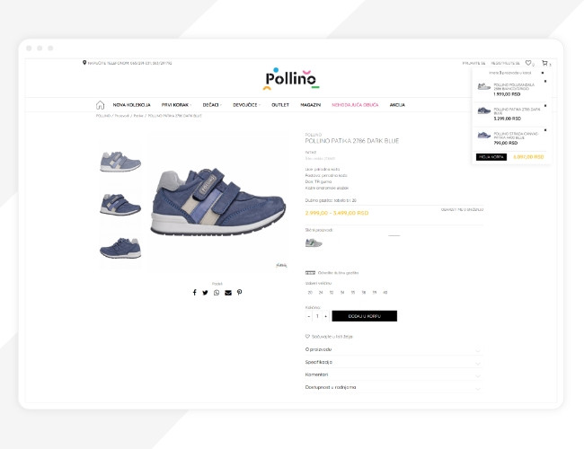Open the wishlist heart icon in header
Image resolution: width=584 pixels, height=449 pixels.
tap(528, 63)
